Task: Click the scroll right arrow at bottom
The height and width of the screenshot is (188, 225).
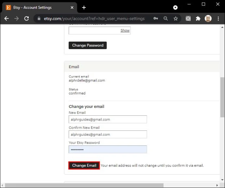Action: pyautogui.click(x=217, y=185)
